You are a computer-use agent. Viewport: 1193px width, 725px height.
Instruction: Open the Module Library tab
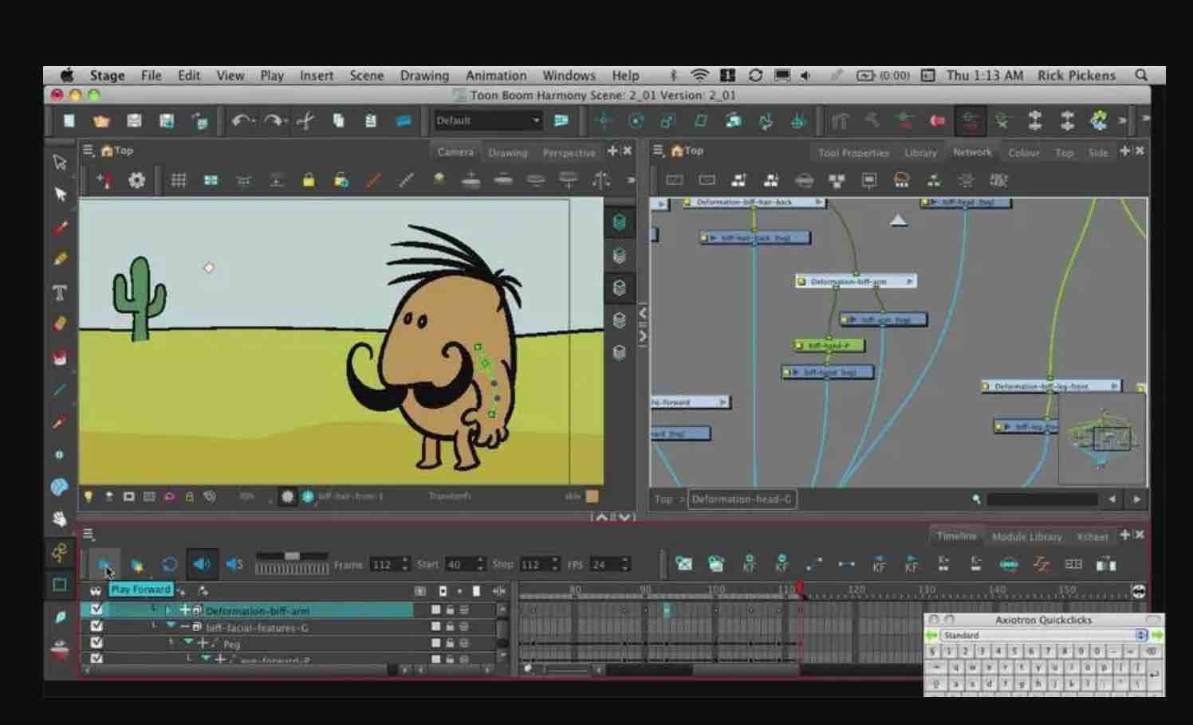click(1026, 536)
